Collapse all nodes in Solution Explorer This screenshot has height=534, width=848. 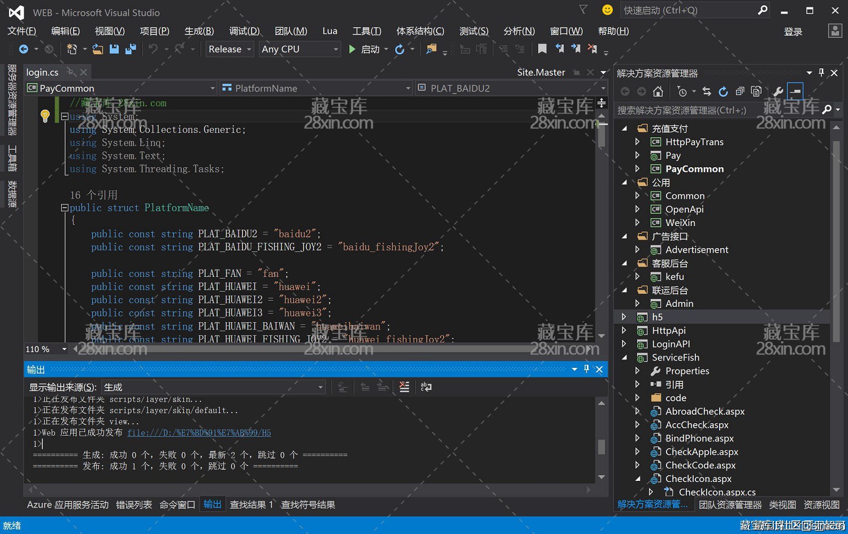[x=739, y=92]
